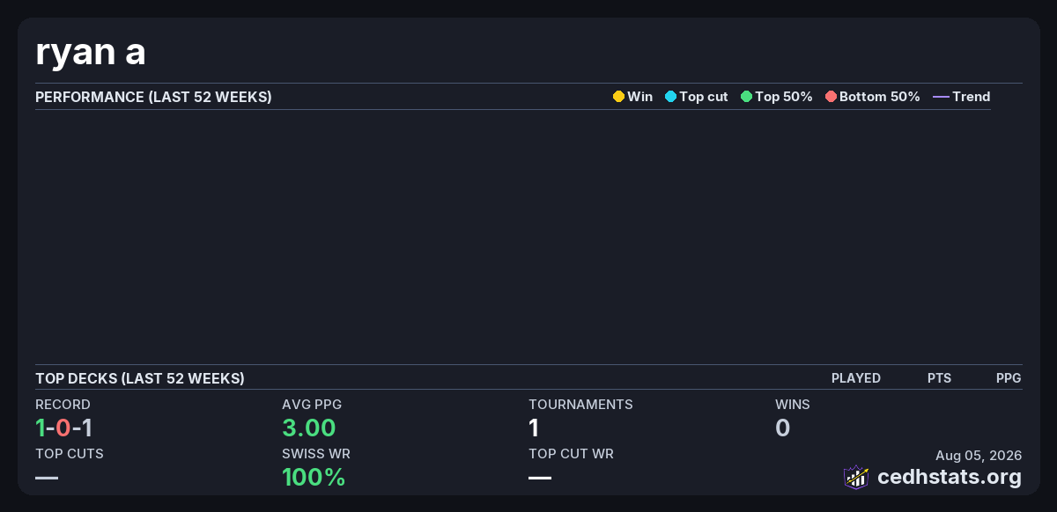
Task: Click the 3.00 average PPG value
Action: pos(309,428)
